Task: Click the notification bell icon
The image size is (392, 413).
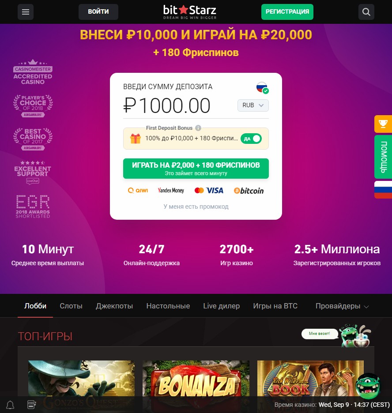Action: [x=10, y=405]
